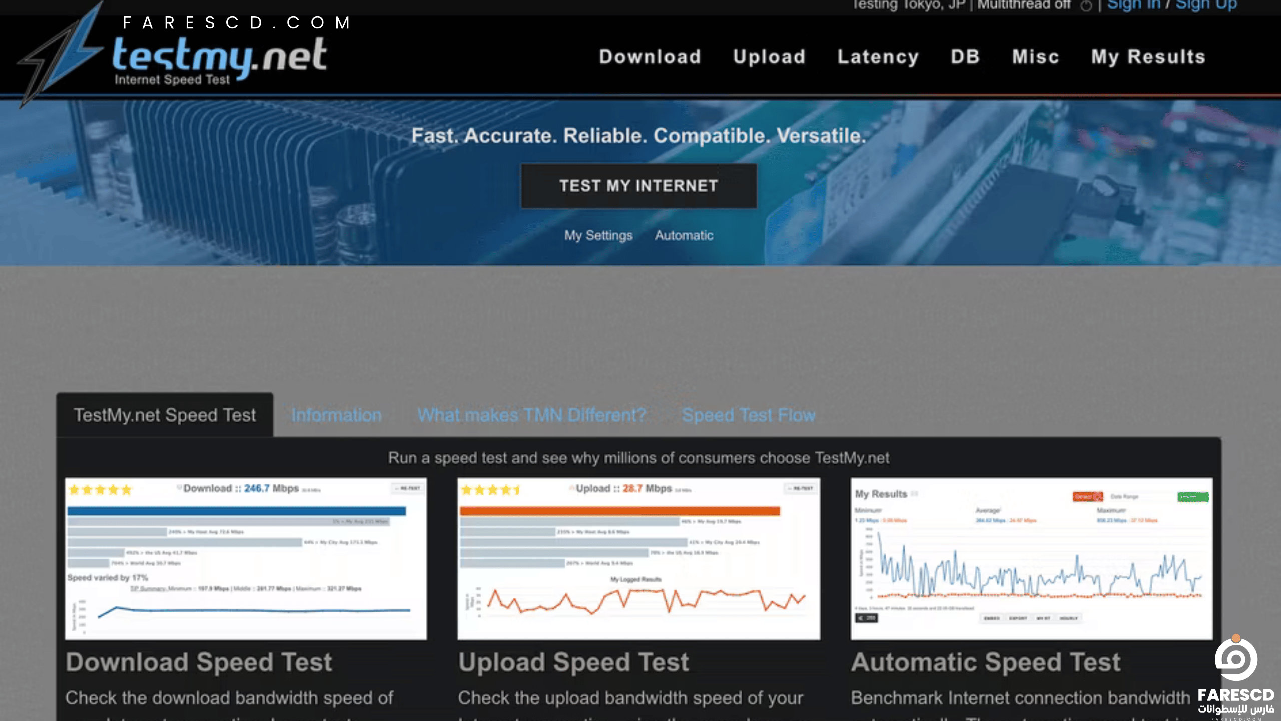Open the Latency menu
1281x721 pixels.
coord(878,57)
